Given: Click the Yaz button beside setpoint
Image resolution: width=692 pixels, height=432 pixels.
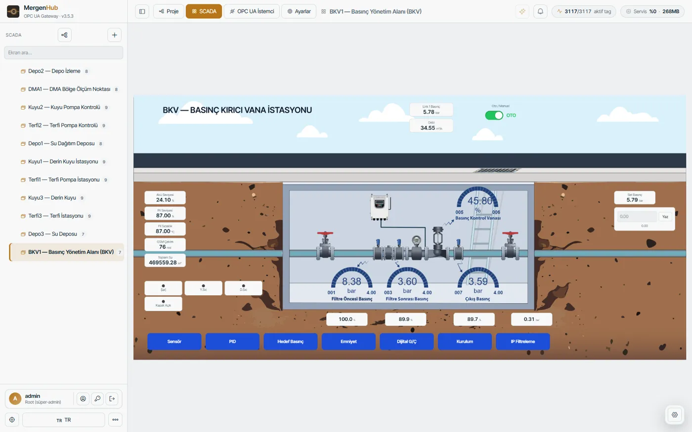Looking at the screenshot, I should coord(665,217).
